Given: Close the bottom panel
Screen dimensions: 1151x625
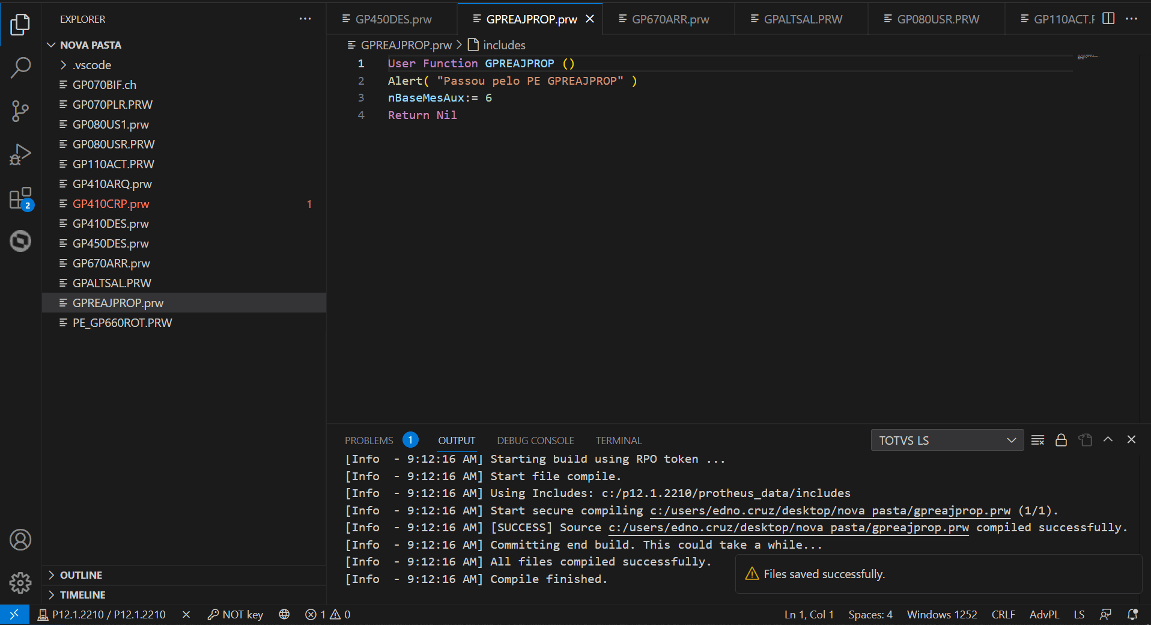Looking at the screenshot, I should pyautogui.click(x=1131, y=439).
